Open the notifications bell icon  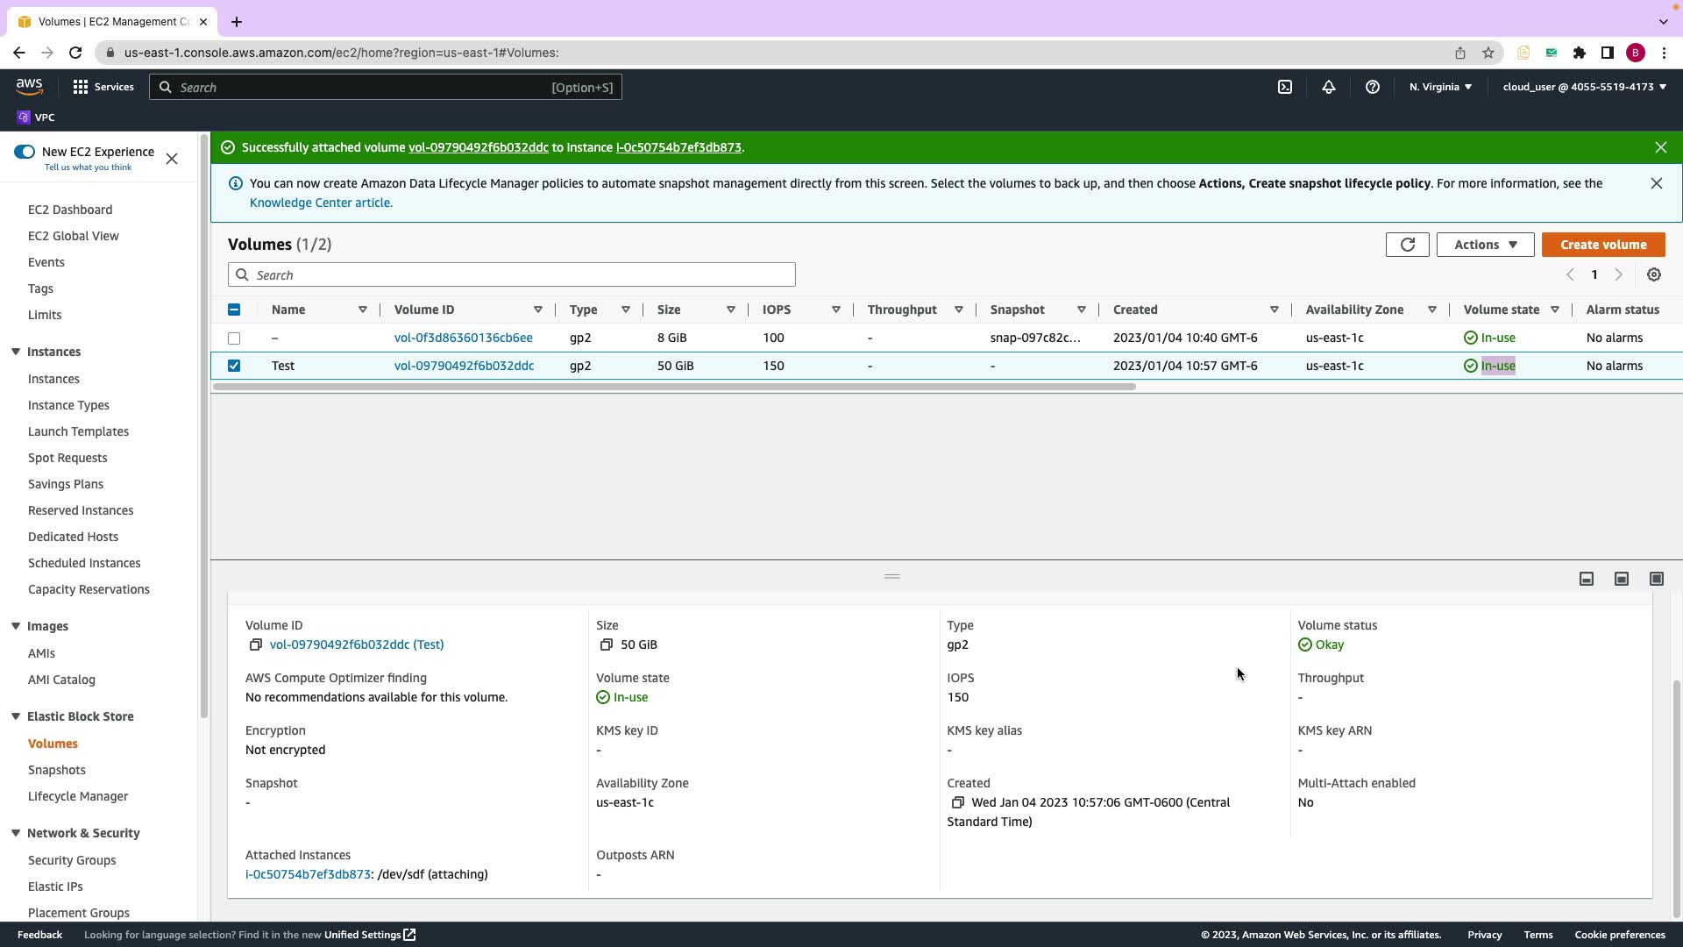[x=1329, y=87]
